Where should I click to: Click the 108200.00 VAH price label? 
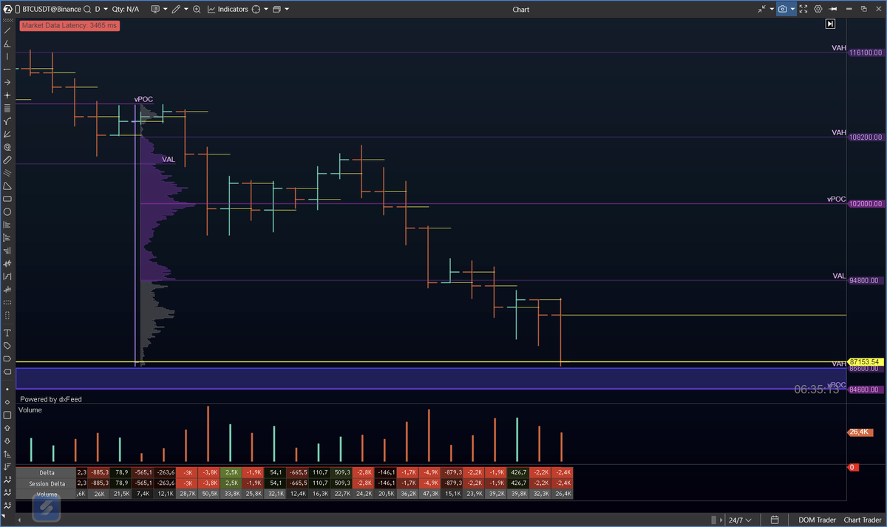[866, 137]
